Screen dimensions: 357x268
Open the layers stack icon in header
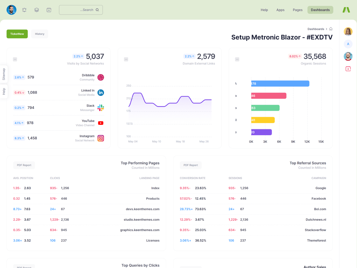coord(37,10)
